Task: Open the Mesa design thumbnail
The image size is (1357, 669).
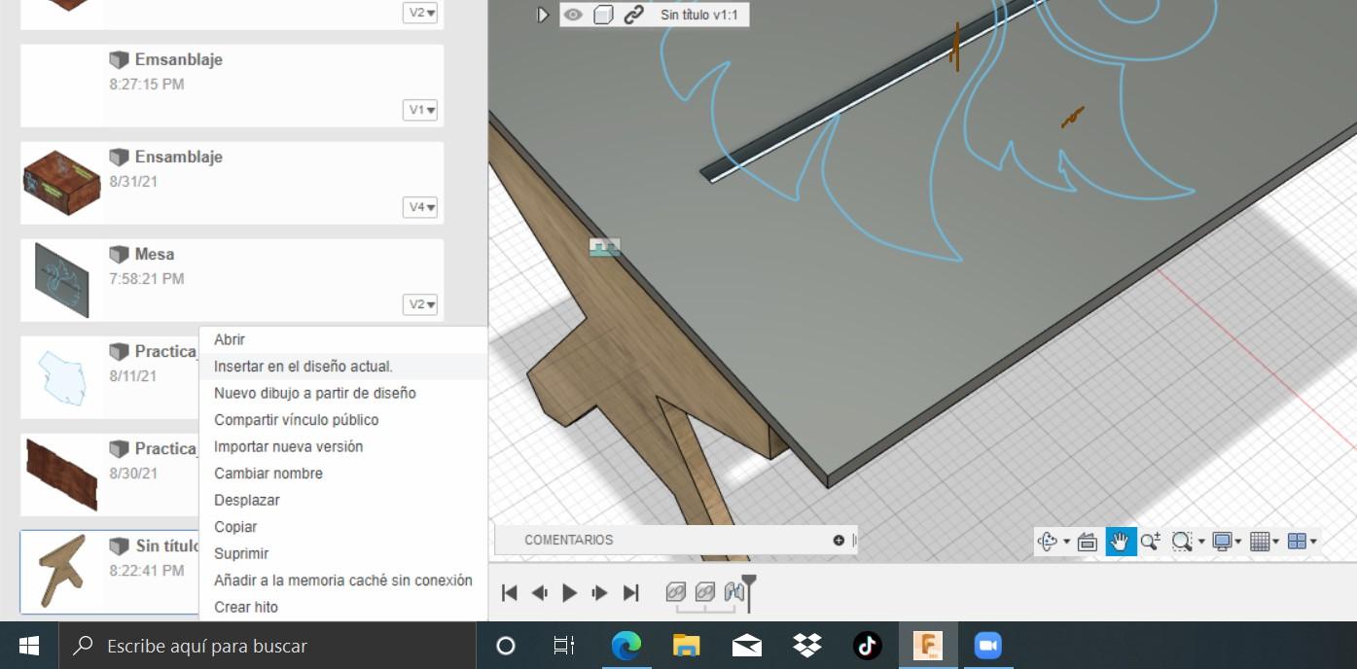Action: 61,280
